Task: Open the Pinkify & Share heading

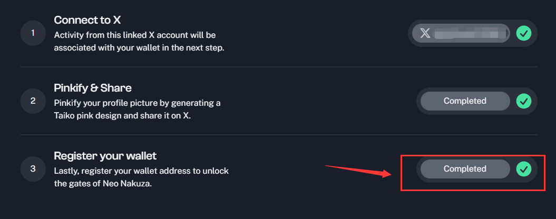Action: click(x=93, y=88)
